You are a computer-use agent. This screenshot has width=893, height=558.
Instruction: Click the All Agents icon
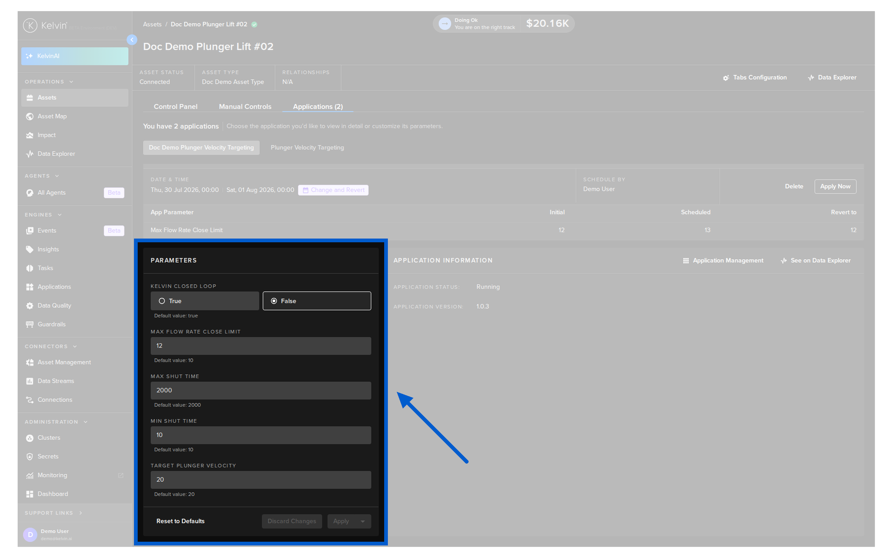[30, 193]
